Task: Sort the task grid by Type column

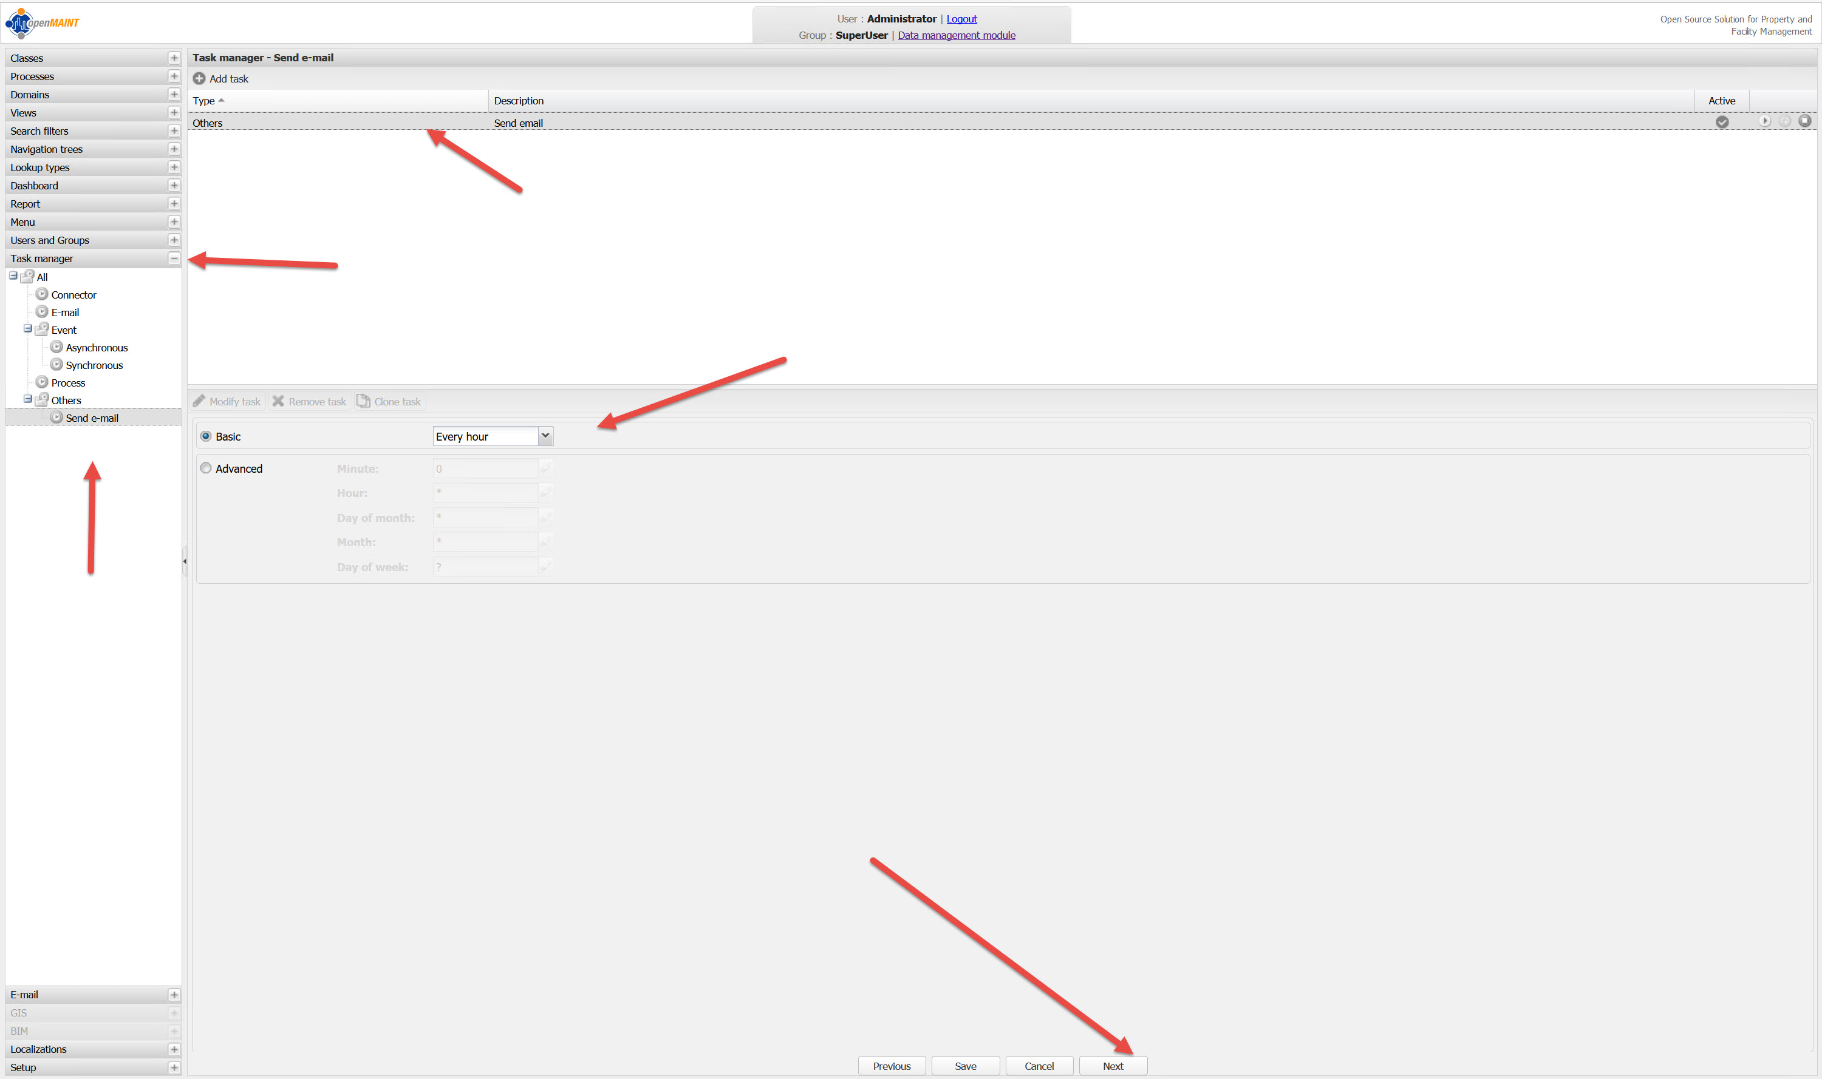Action: point(203,101)
